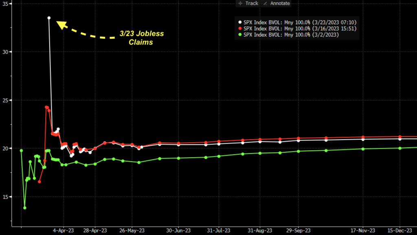Click the lowest green data point near 14
This screenshot has height=235, width=417.
25,208
